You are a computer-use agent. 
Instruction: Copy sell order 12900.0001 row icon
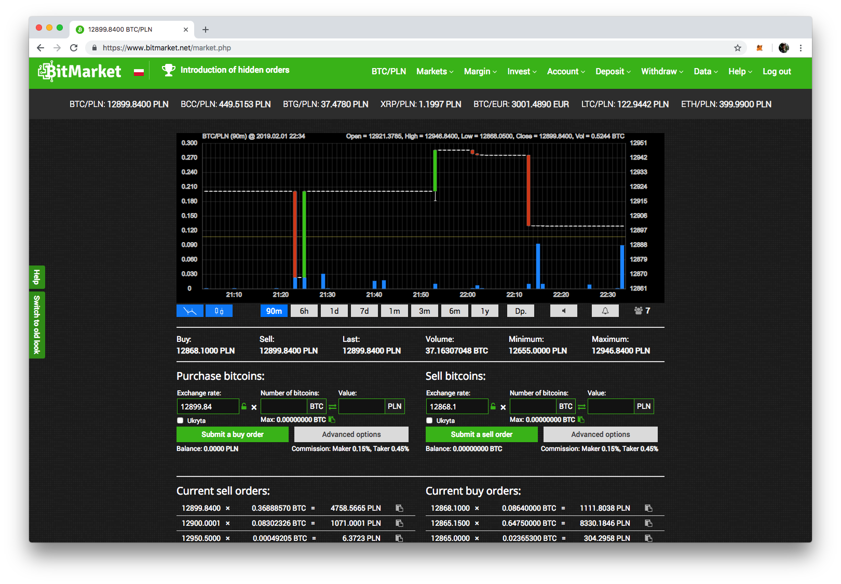[399, 523]
